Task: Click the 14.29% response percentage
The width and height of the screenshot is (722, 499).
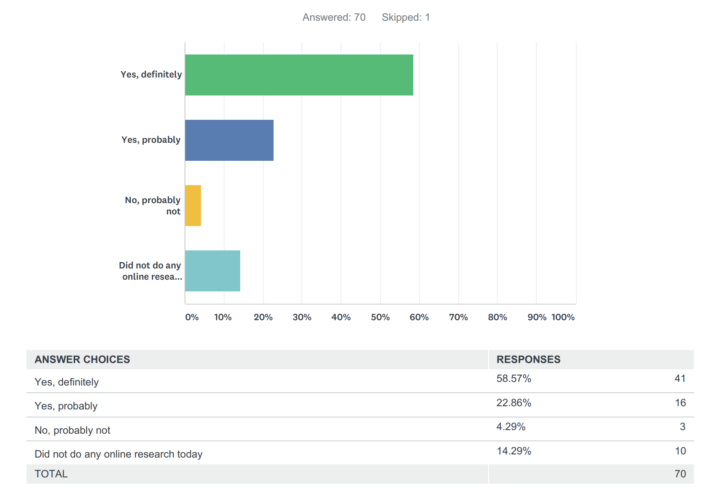Action: 514,451
